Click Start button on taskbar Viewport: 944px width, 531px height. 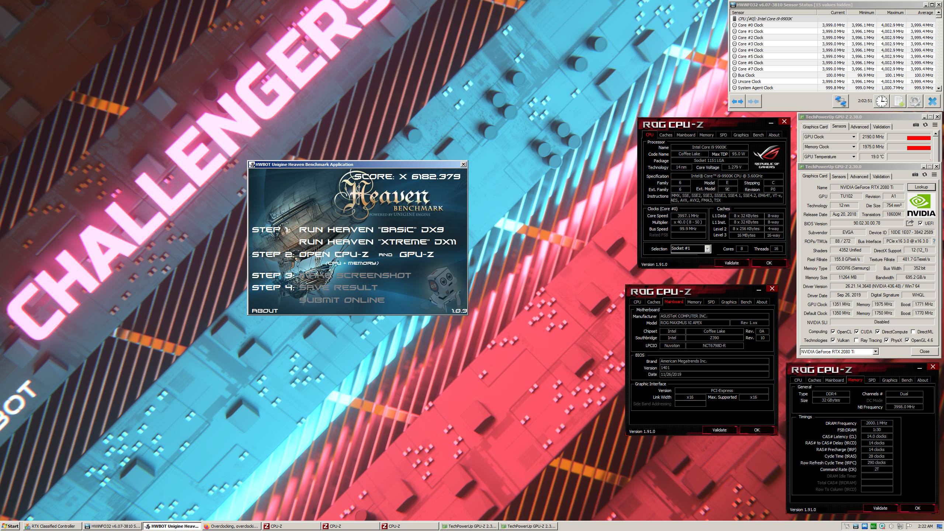click(10, 526)
